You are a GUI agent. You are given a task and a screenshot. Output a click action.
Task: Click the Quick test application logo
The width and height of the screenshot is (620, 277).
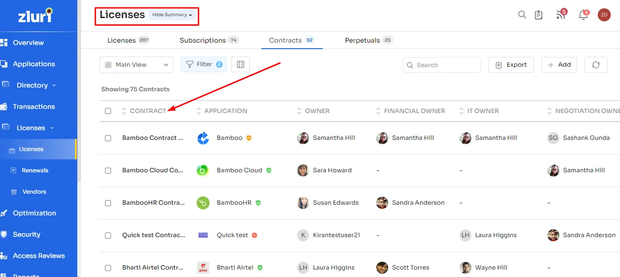click(203, 235)
